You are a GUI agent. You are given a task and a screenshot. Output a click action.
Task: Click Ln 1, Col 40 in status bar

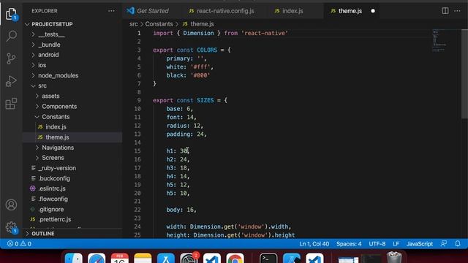(314, 243)
